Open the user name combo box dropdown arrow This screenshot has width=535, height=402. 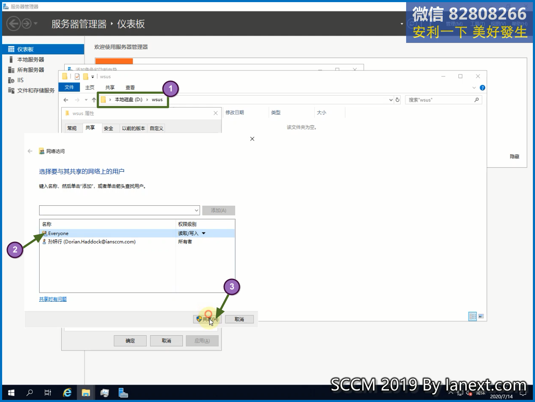tap(196, 210)
